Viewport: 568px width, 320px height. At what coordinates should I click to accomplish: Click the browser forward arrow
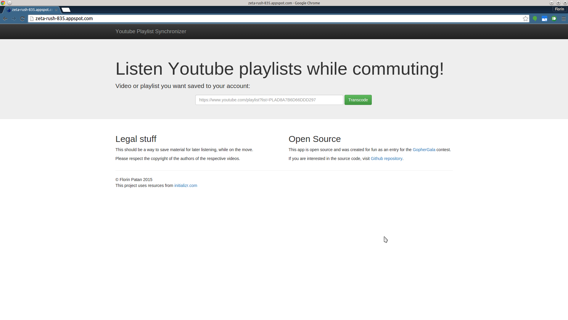tap(14, 19)
